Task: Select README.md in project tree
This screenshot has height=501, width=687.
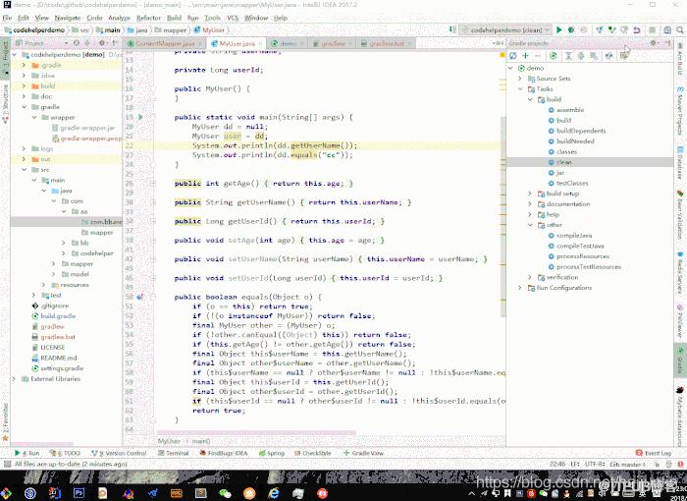Action: [59, 358]
